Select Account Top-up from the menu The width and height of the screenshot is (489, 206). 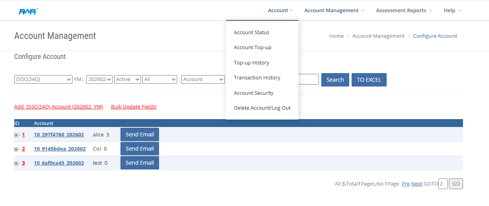click(252, 48)
